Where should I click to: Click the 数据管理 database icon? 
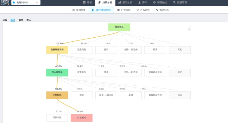pos(174,2)
